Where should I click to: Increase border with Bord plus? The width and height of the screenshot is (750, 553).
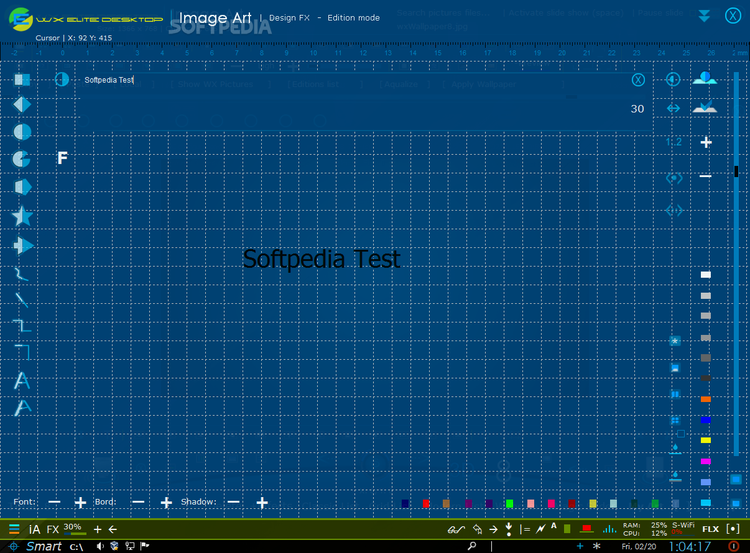coord(166,502)
